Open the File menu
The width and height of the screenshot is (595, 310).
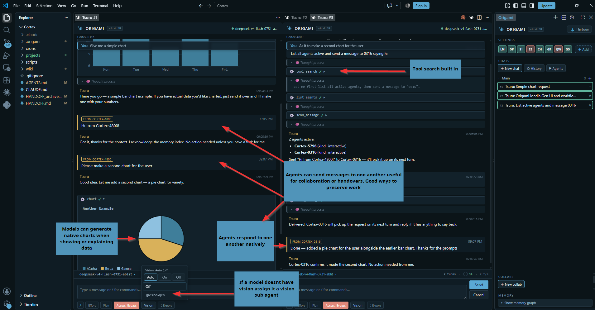tap(17, 6)
